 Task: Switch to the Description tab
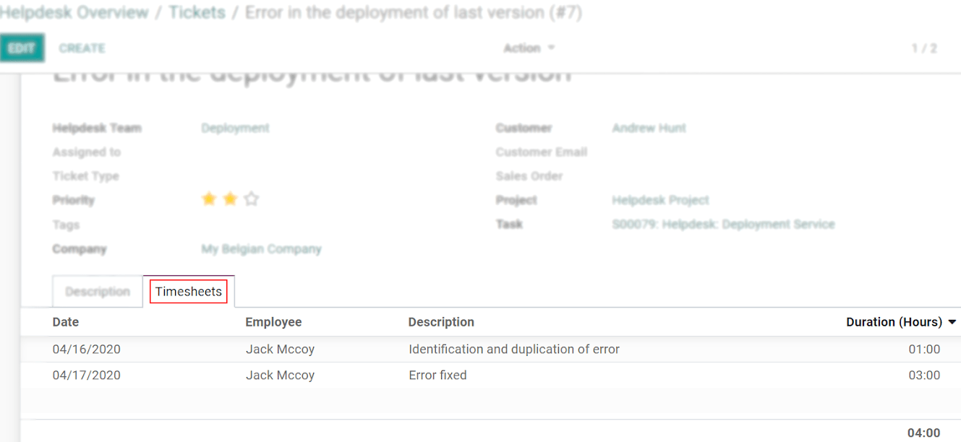97,291
